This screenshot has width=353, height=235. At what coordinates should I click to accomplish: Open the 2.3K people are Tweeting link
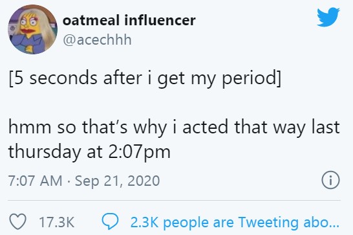pyautogui.click(x=235, y=223)
